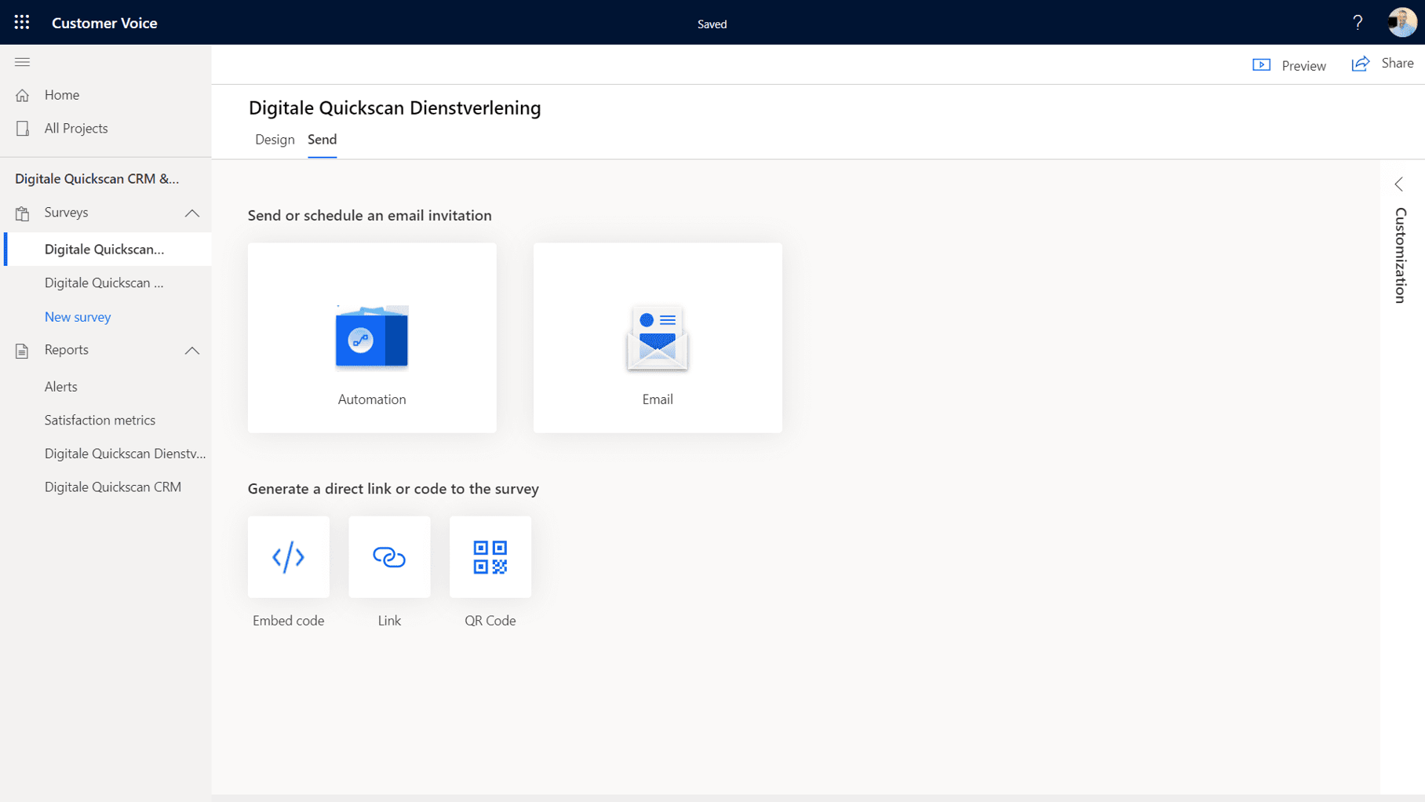1425x802 pixels.
Task: Open the Alerts report
Action: (61, 387)
